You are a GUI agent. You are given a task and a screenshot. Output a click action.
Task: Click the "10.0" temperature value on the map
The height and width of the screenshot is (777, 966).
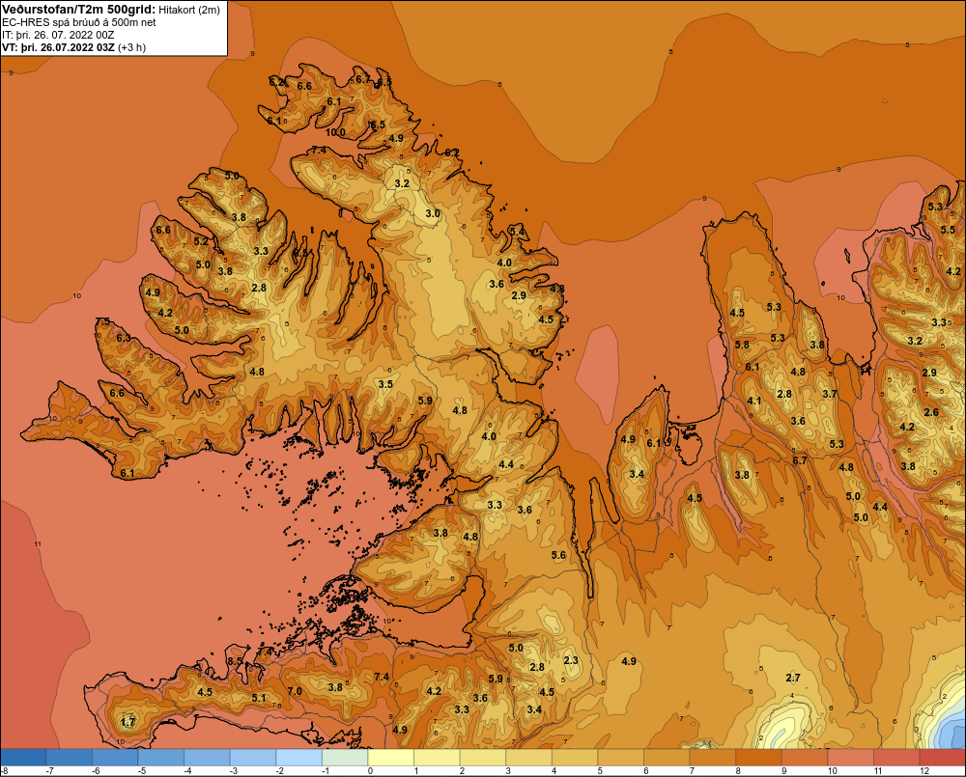pos(335,132)
